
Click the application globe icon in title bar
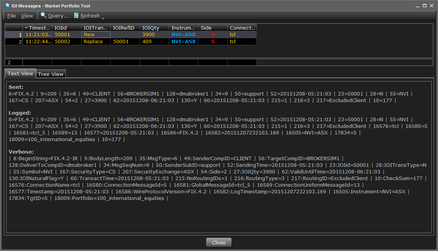(x=6, y=5)
